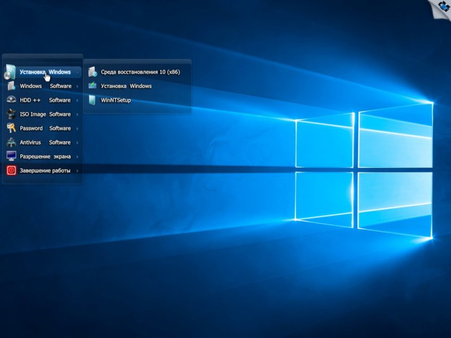The height and width of the screenshot is (338, 451).
Task: Open the Завершение работы menu entry
Action: 43,171
